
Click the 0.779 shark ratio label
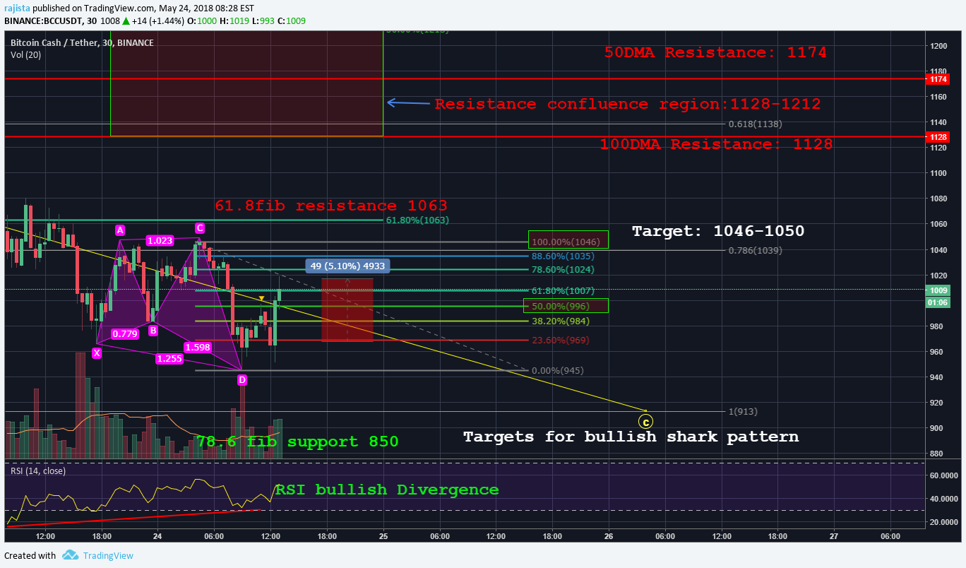click(124, 333)
